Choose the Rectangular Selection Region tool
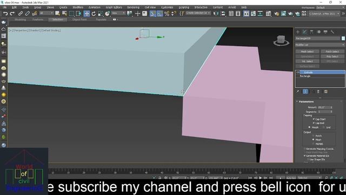Viewport: 346px width, 195px height. pos(72,14)
